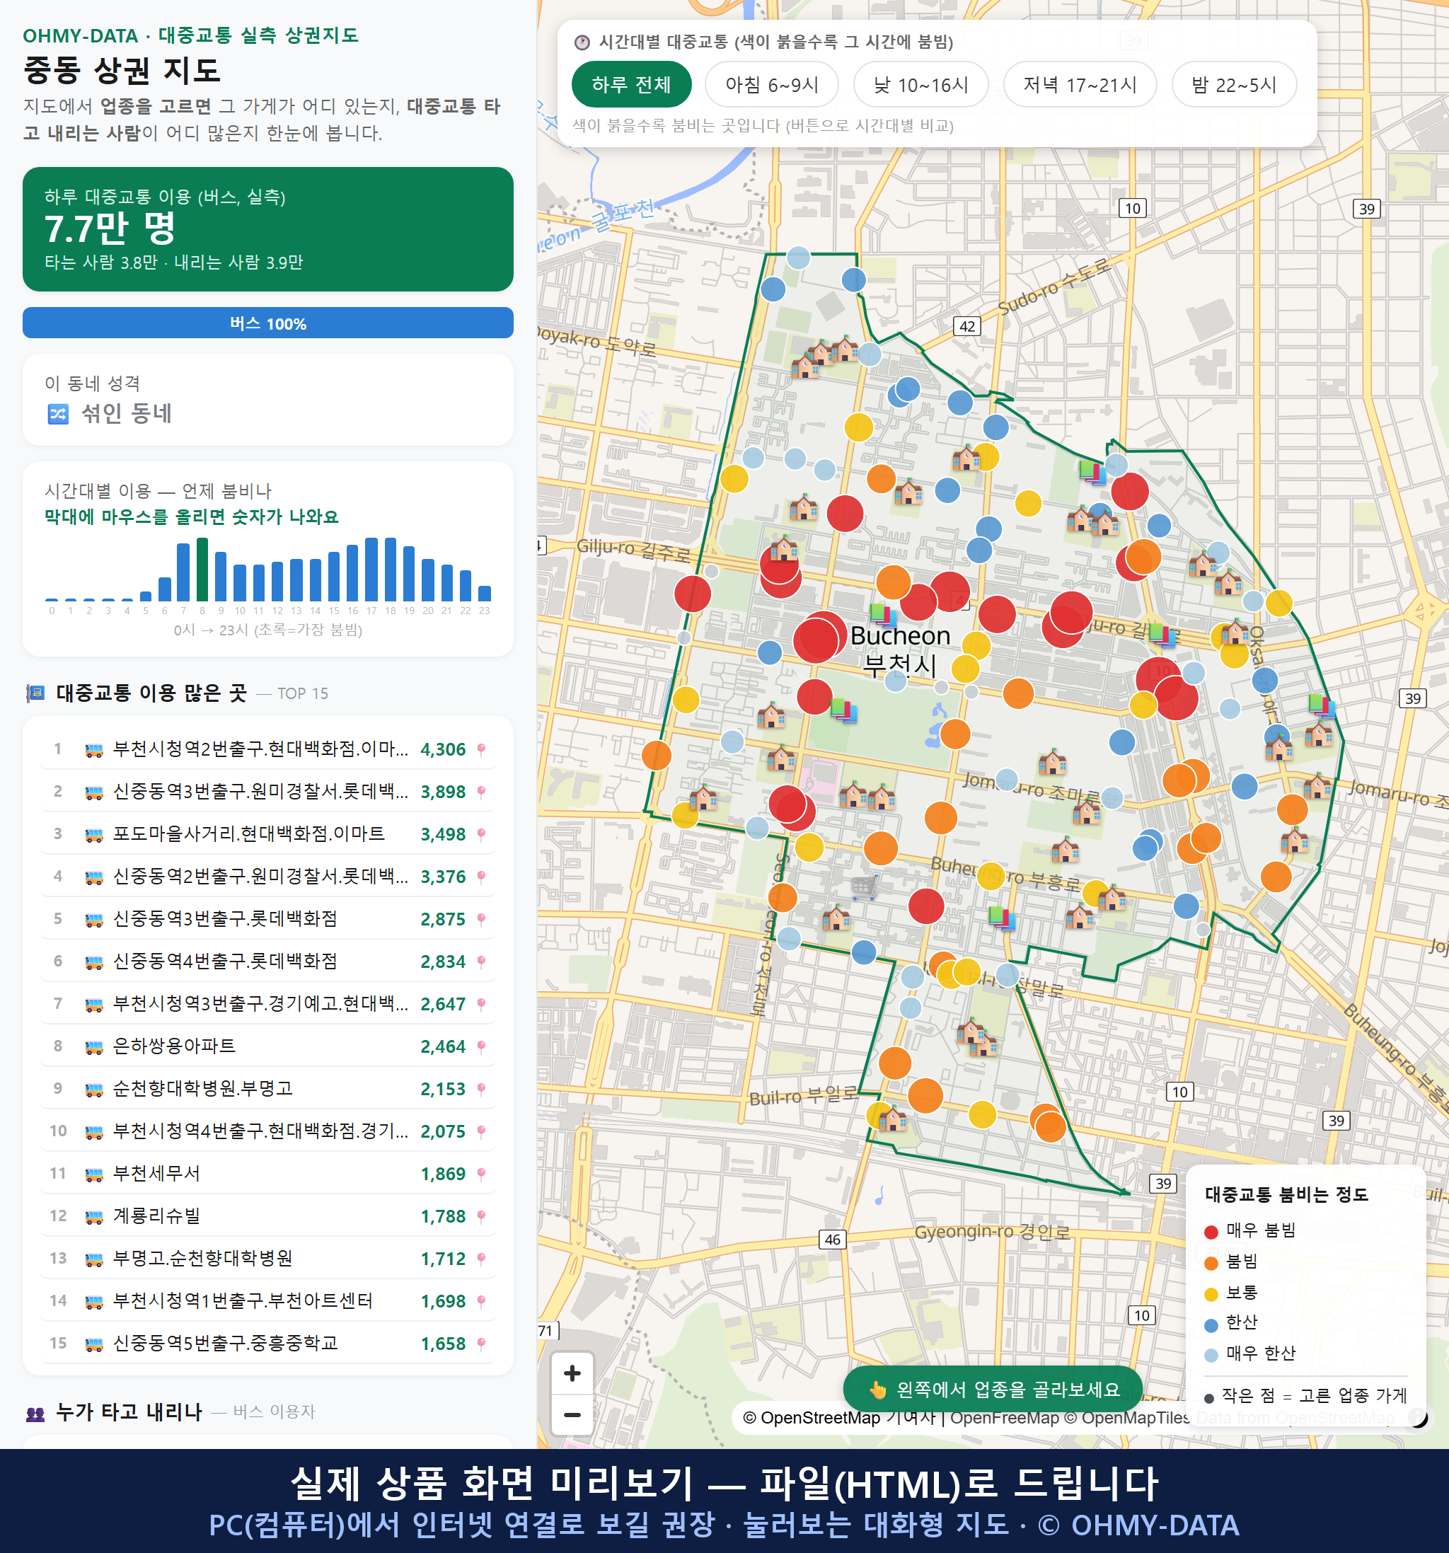Click the 중동 상권 지도 title
This screenshot has width=1449, height=1553.
click(x=122, y=70)
